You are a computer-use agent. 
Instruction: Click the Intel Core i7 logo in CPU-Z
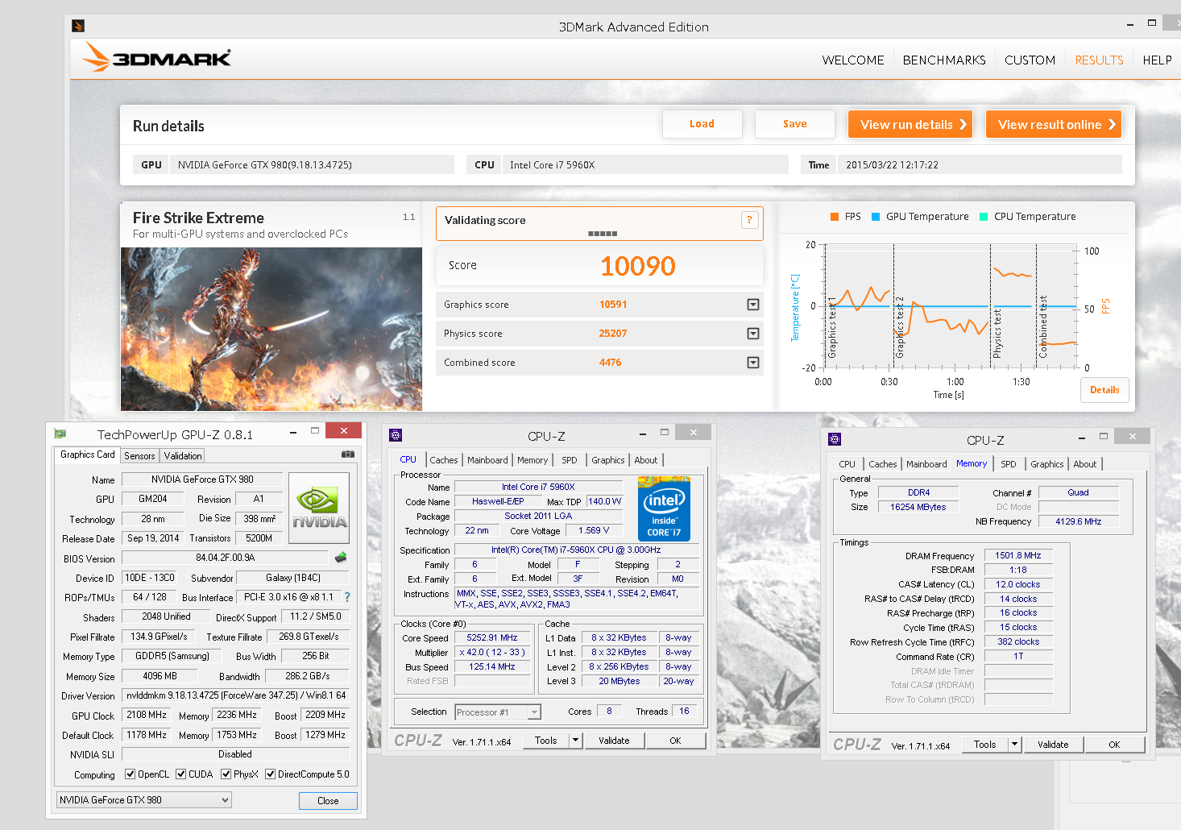(664, 508)
